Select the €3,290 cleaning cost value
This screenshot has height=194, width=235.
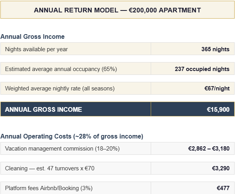[219, 168]
